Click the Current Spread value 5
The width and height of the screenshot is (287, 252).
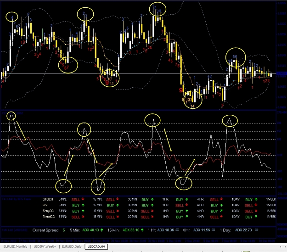tap(64, 230)
